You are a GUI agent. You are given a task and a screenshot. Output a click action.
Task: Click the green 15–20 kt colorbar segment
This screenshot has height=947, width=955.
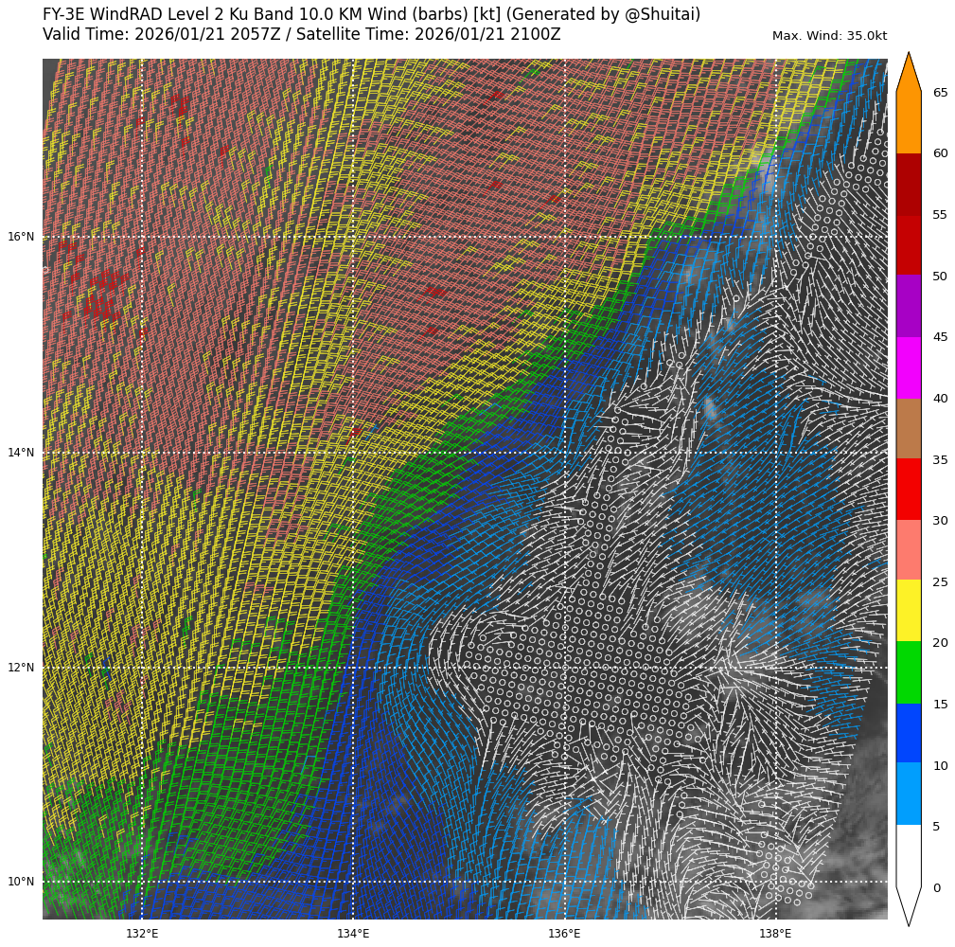[908, 672]
